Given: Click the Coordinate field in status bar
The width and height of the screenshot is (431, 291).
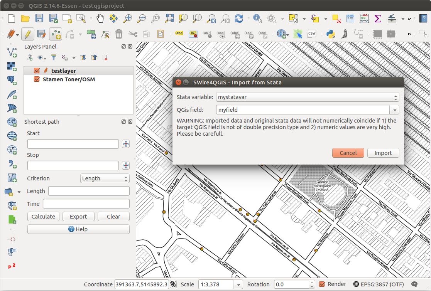Looking at the screenshot, I should (142, 284).
